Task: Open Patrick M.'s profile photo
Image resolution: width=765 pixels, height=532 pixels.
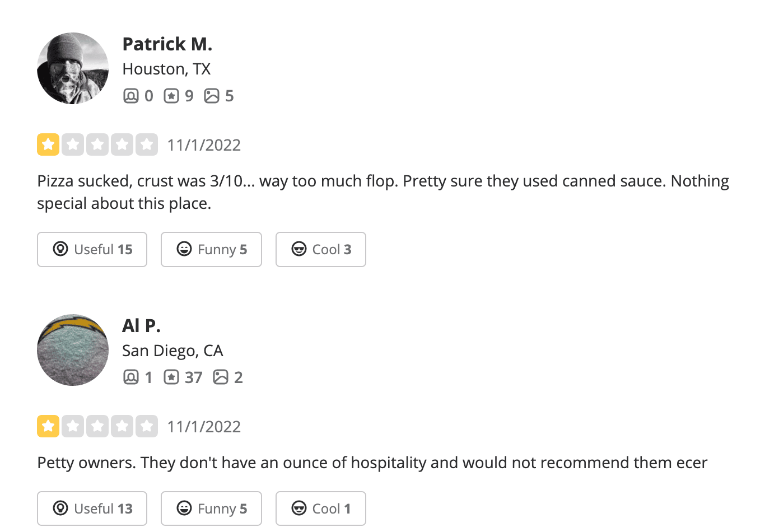Action: pyautogui.click(x=73, y=68)
